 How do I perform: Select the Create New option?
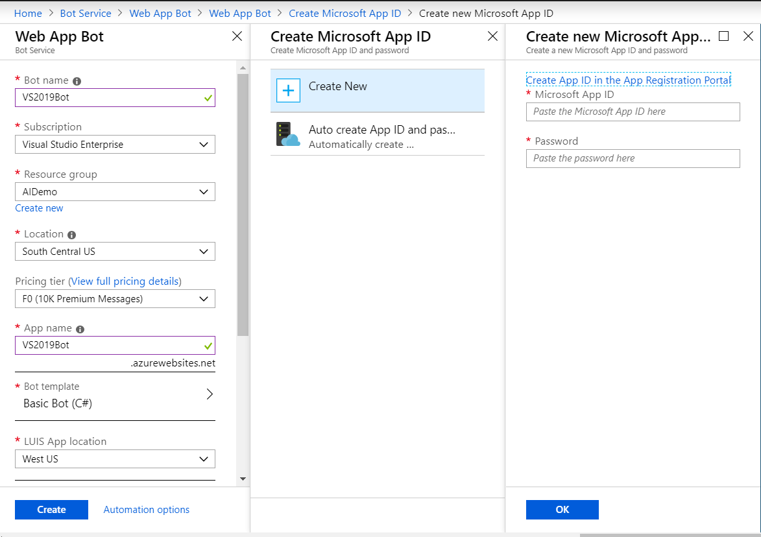pyautogui.click(x=377, y=91)
